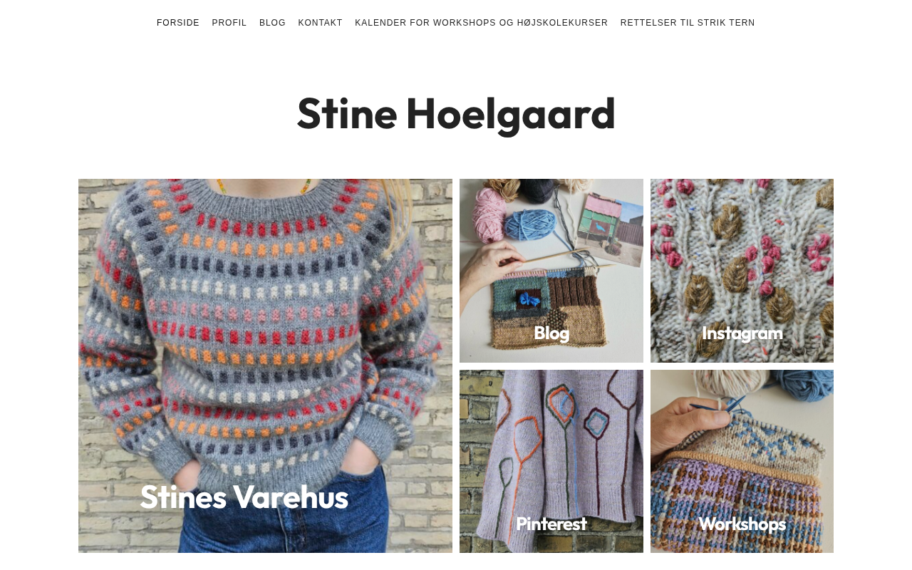Click the Blog tile caption
This screenshot has width=912, height=570.
pos(551,333)
